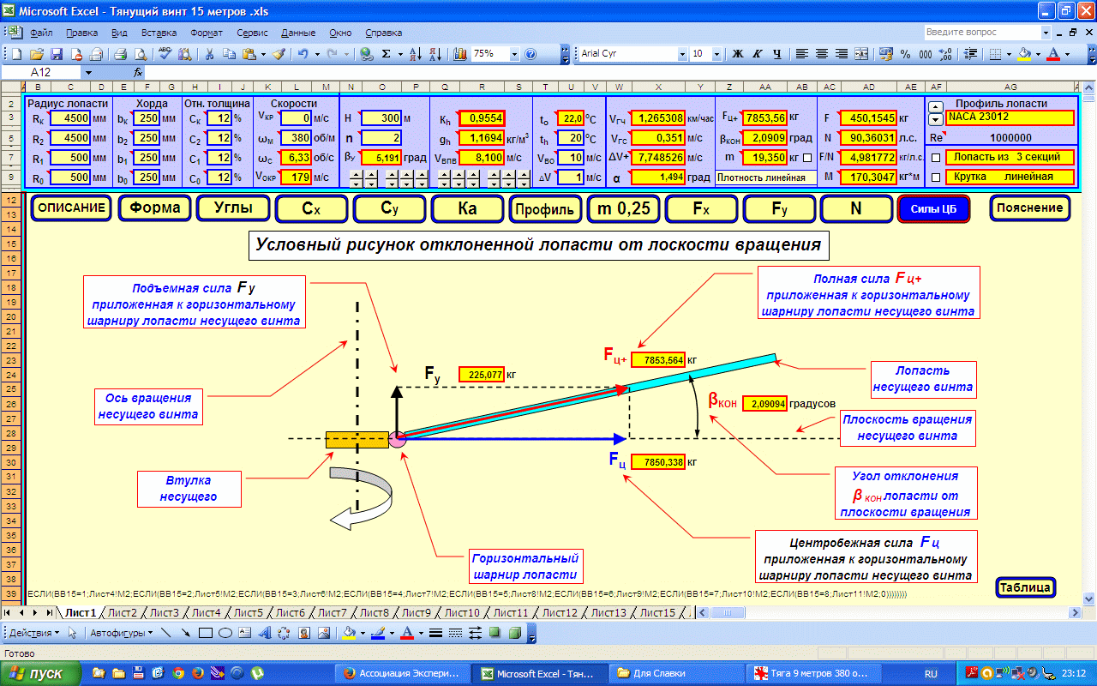Insert WordArt from drawing toolbar
This screenshot has width=1097, height=686.
click(264, 633)
